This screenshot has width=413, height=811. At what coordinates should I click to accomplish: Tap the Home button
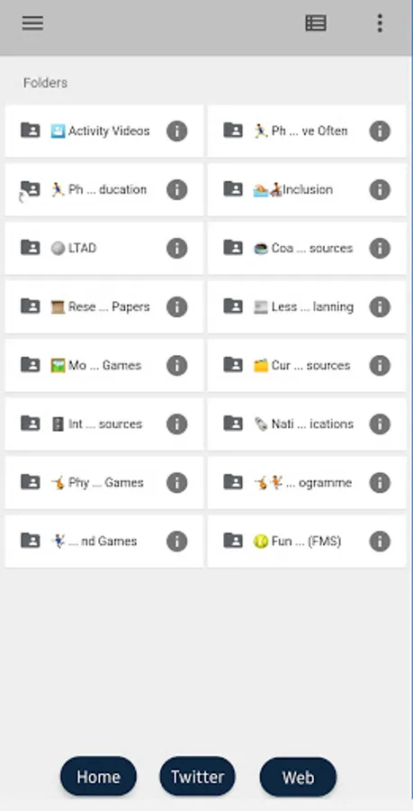click(99, 777)
